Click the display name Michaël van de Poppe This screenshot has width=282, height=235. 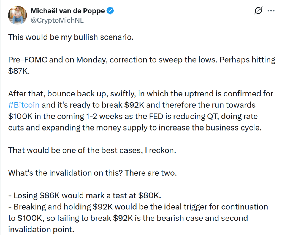click(67, 11)
